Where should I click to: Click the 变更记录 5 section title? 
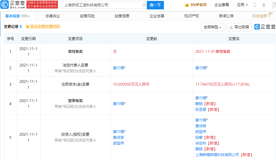[13, 27]
